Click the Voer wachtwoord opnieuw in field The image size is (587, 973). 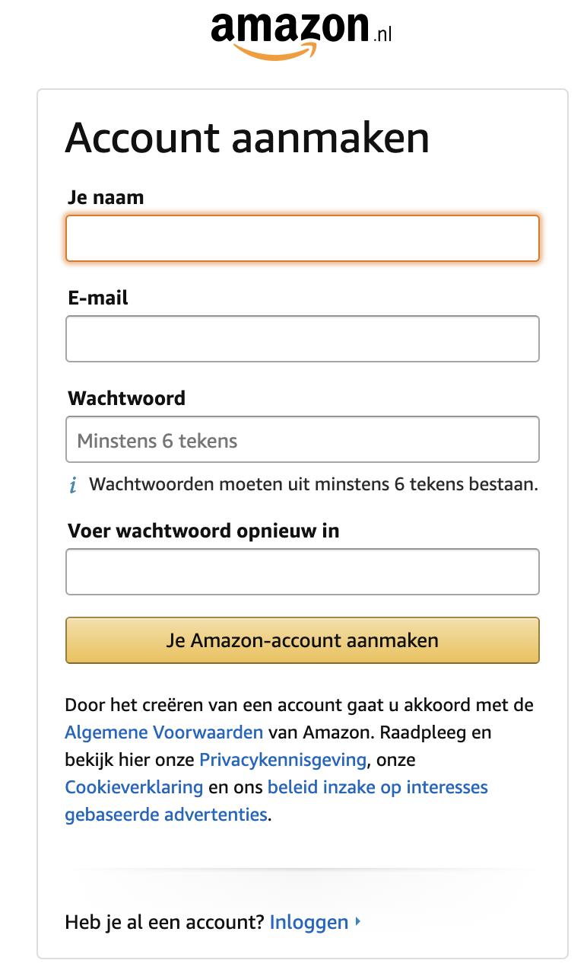302,571
